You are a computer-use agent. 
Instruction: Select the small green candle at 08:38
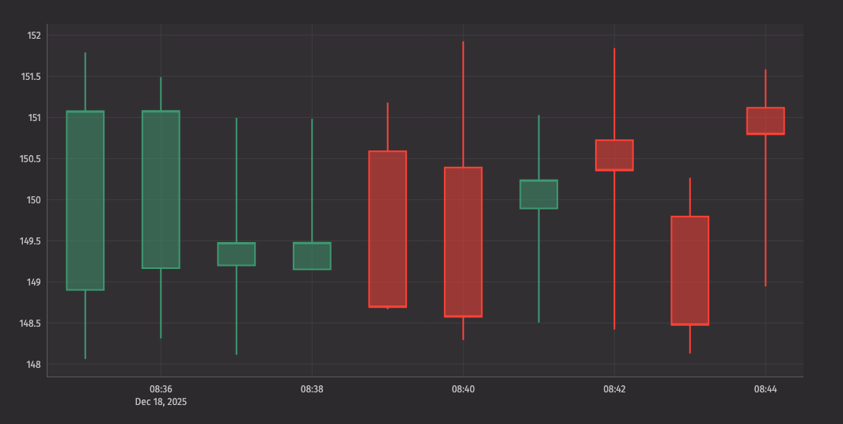[312, 256]
